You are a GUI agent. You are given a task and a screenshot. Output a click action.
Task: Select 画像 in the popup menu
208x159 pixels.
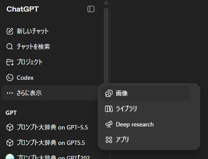coord(145,93)
